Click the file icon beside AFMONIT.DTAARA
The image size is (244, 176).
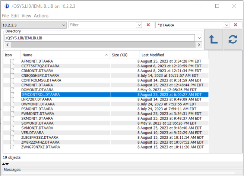(12, 61)
